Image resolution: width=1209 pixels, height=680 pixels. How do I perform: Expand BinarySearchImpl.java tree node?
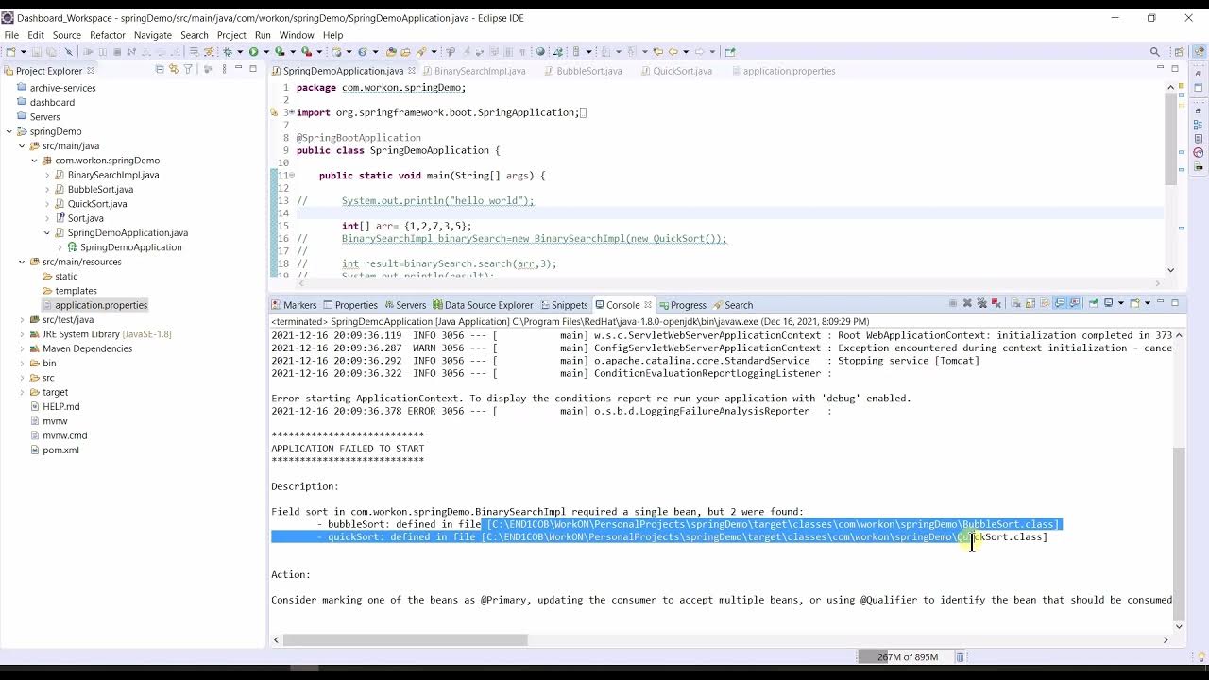[47, 175]
